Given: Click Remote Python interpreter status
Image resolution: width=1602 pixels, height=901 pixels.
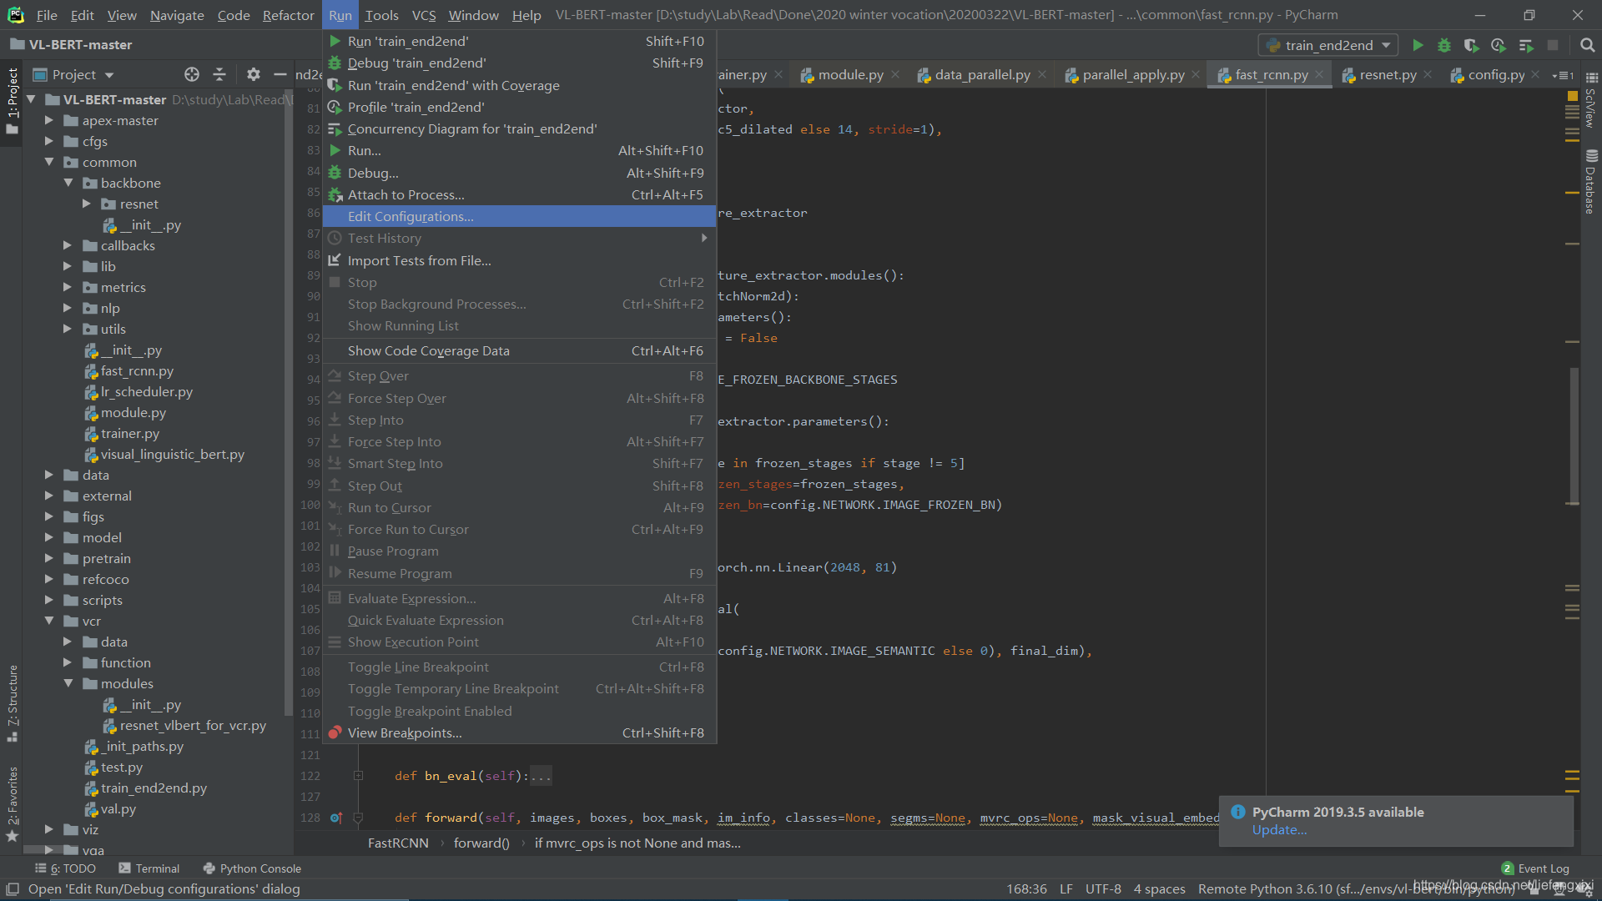Looking at the screenshot, I should point(1356,889).
